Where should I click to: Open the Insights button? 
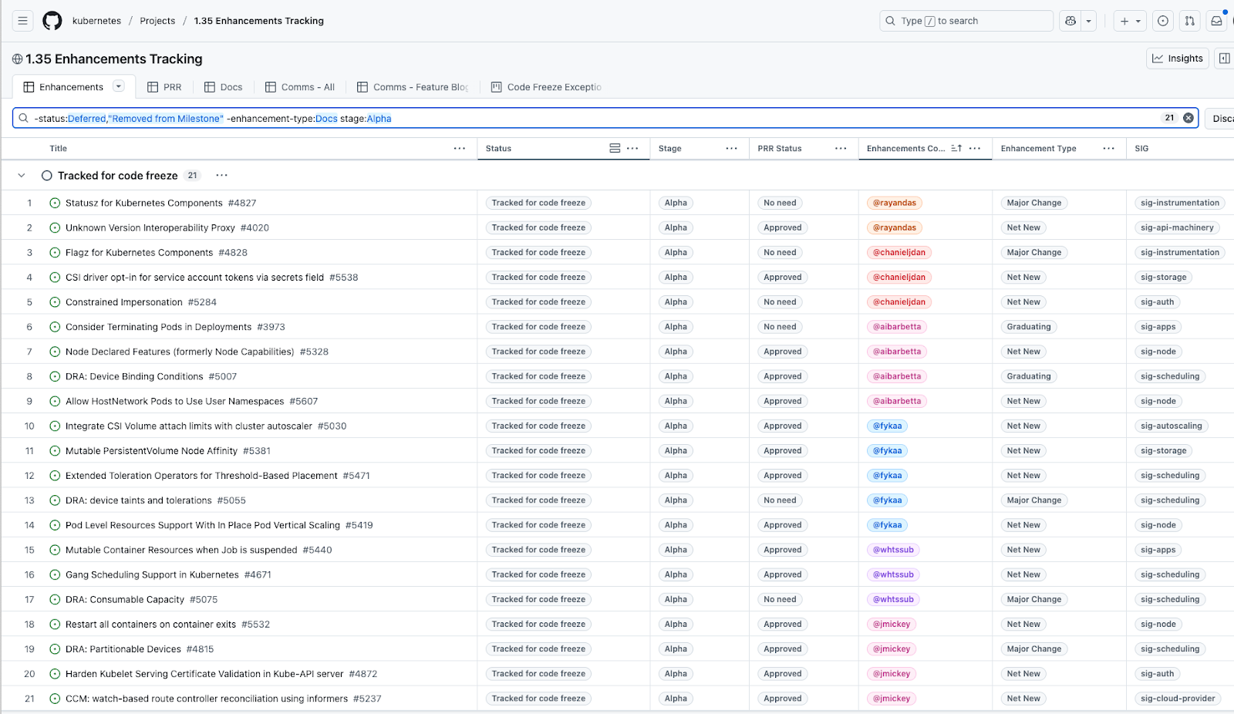(x=1178, y=59)
